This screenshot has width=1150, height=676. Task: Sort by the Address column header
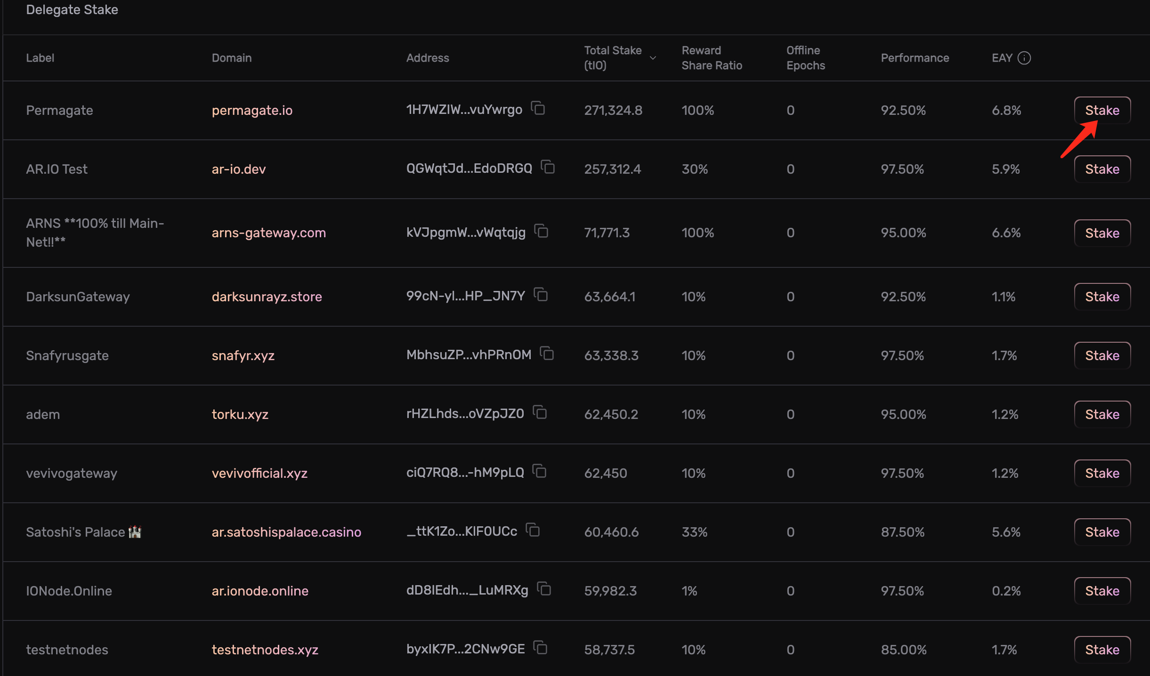(428, 58)
